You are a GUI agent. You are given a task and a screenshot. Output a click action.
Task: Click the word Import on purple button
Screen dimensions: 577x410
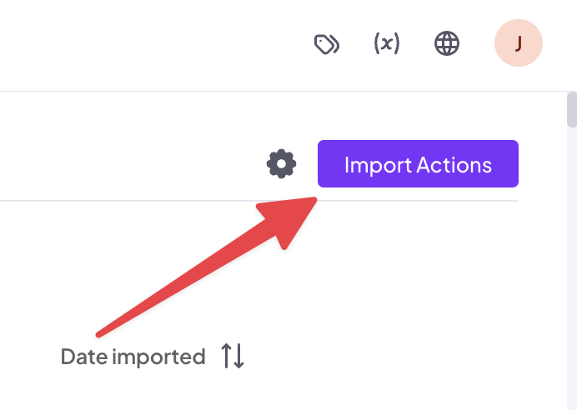click(378, 165)
